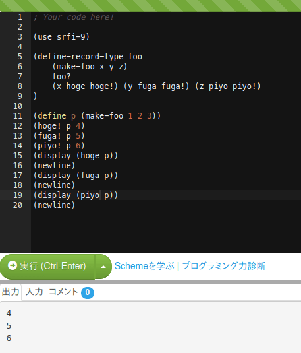Switch to the 入力 tab
301x353 pixels.
coord(34,292)
